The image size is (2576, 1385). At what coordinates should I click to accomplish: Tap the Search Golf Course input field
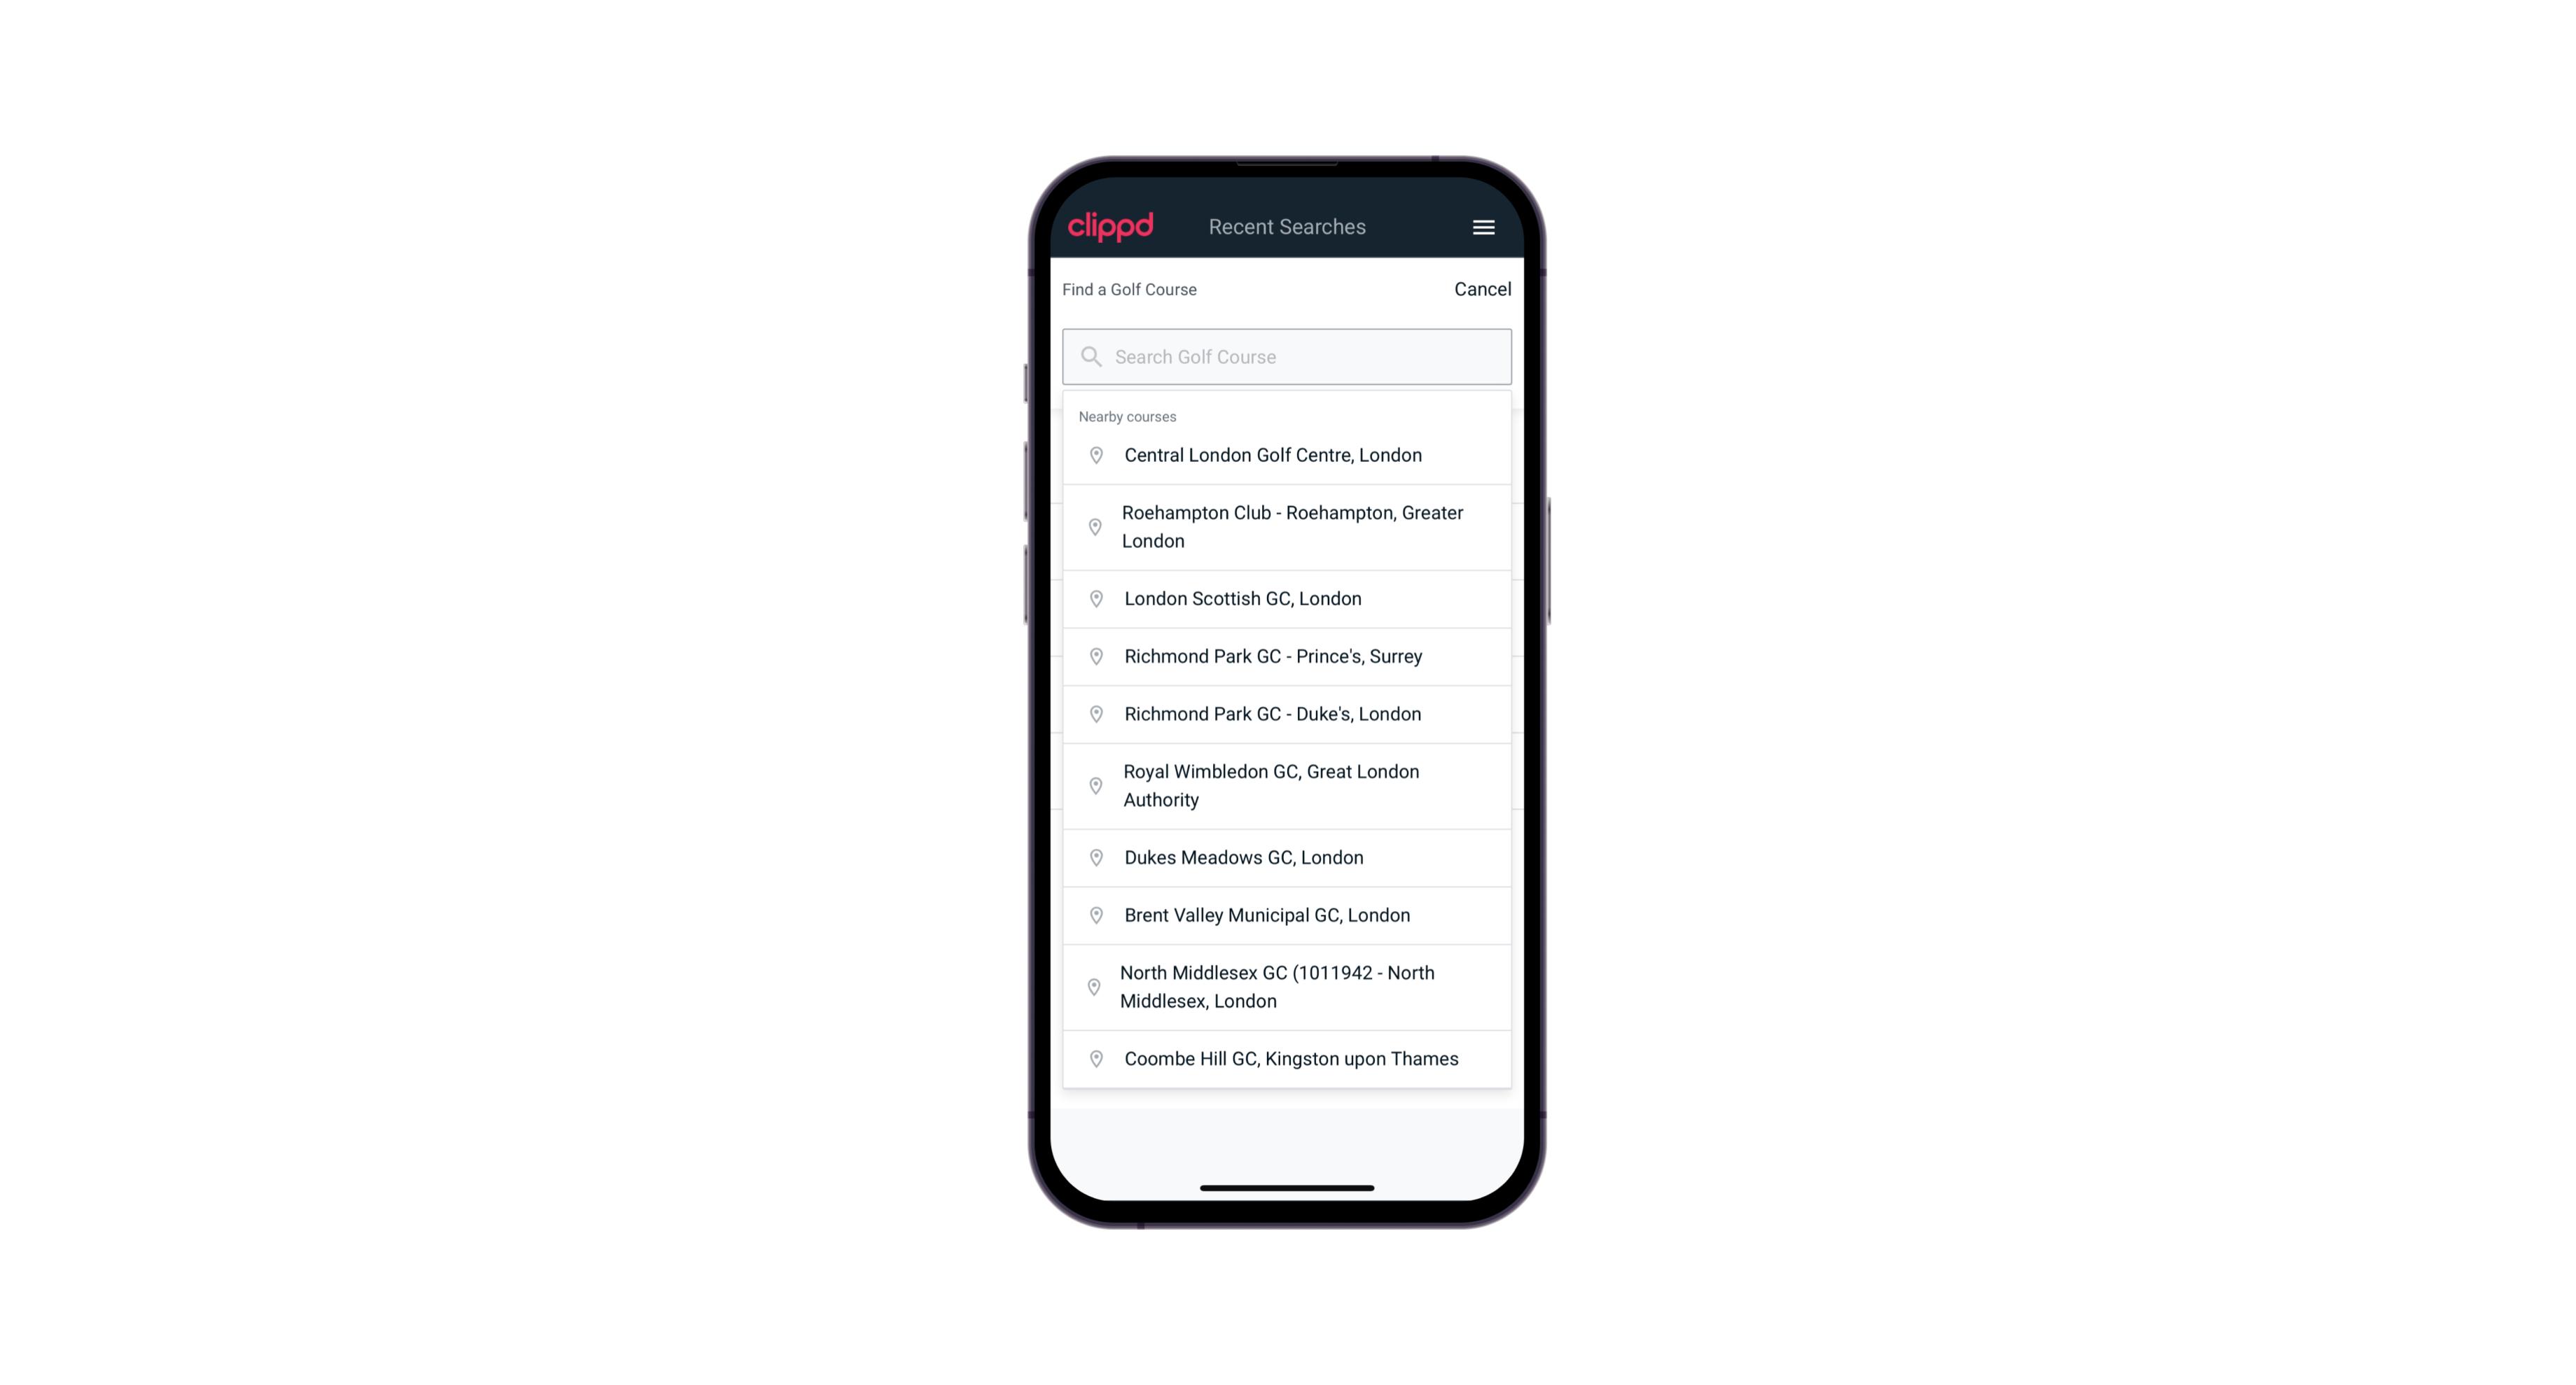pos(1288,356)
